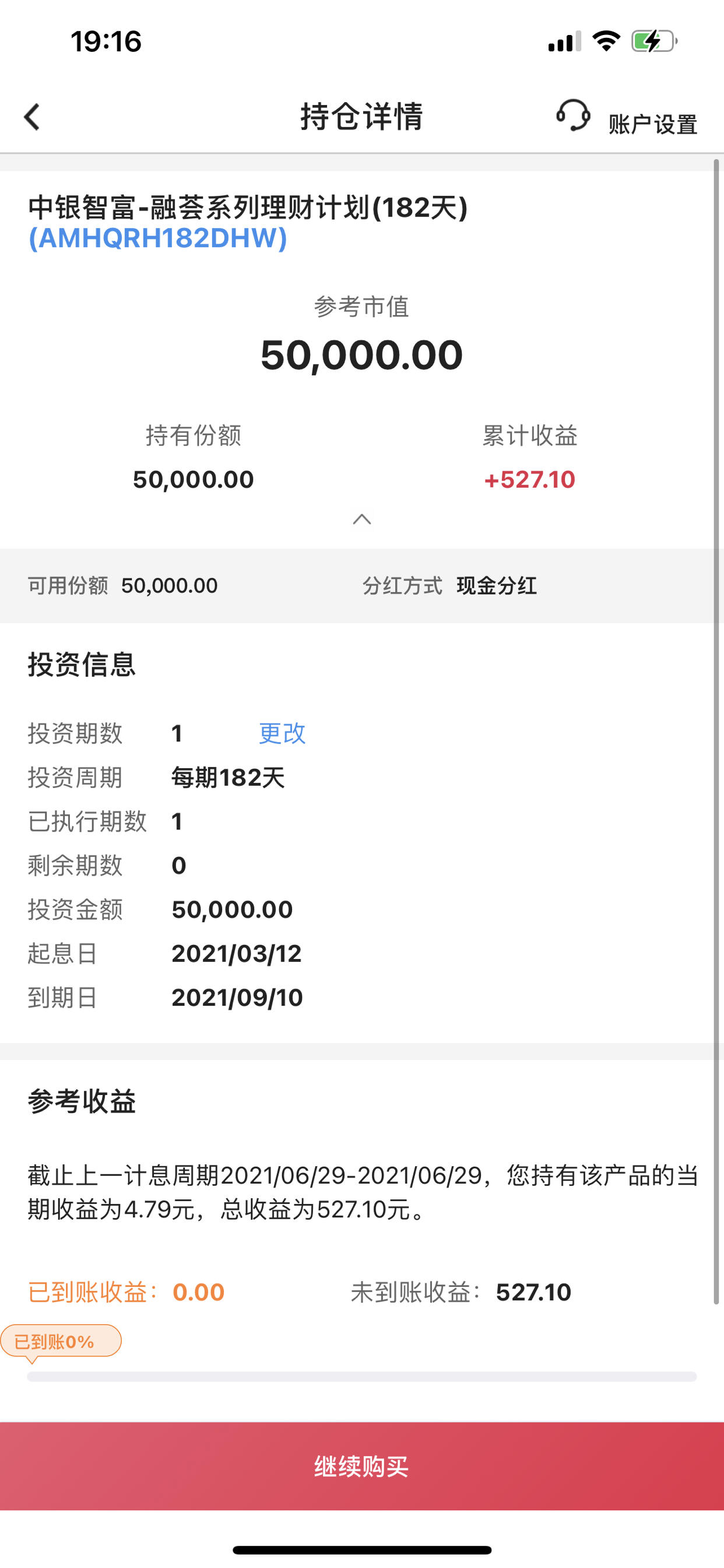Viewport: 724px width, 1568px height.
Task: Tap the 累计收益 +527.10 value
Action: [529, 480]
